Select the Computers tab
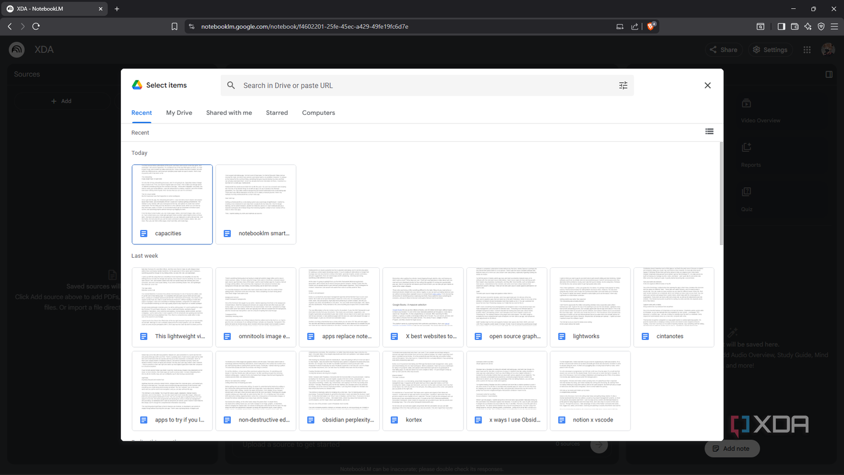 tap(318, 113)
